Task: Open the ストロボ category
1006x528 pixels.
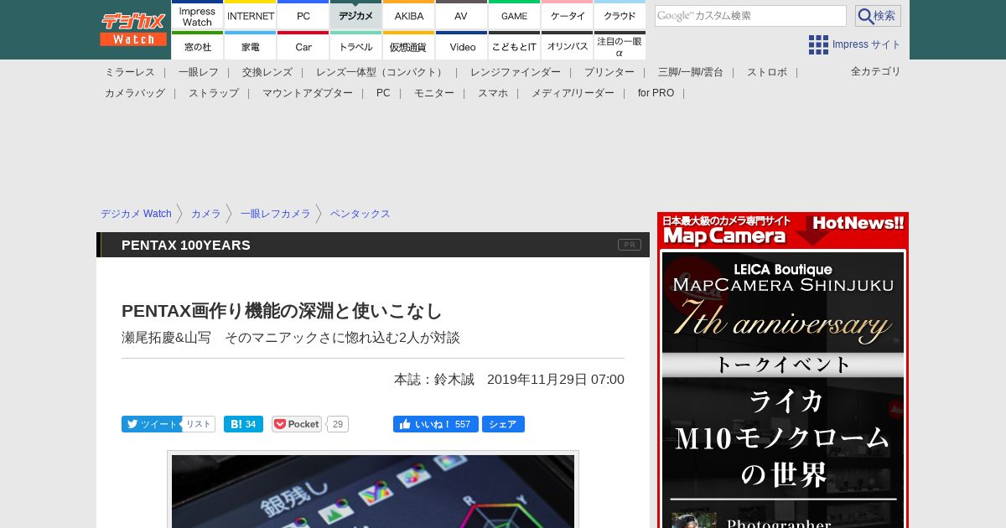Action: pos(767,72)
